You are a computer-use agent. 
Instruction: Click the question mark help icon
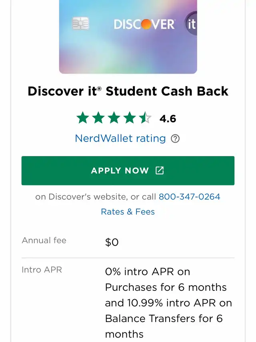[x=175, y=139]
